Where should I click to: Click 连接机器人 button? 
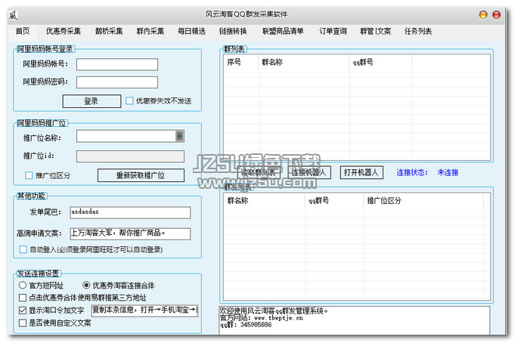[x=309, y=172]
